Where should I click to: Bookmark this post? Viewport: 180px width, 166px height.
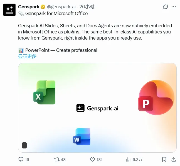164,159
